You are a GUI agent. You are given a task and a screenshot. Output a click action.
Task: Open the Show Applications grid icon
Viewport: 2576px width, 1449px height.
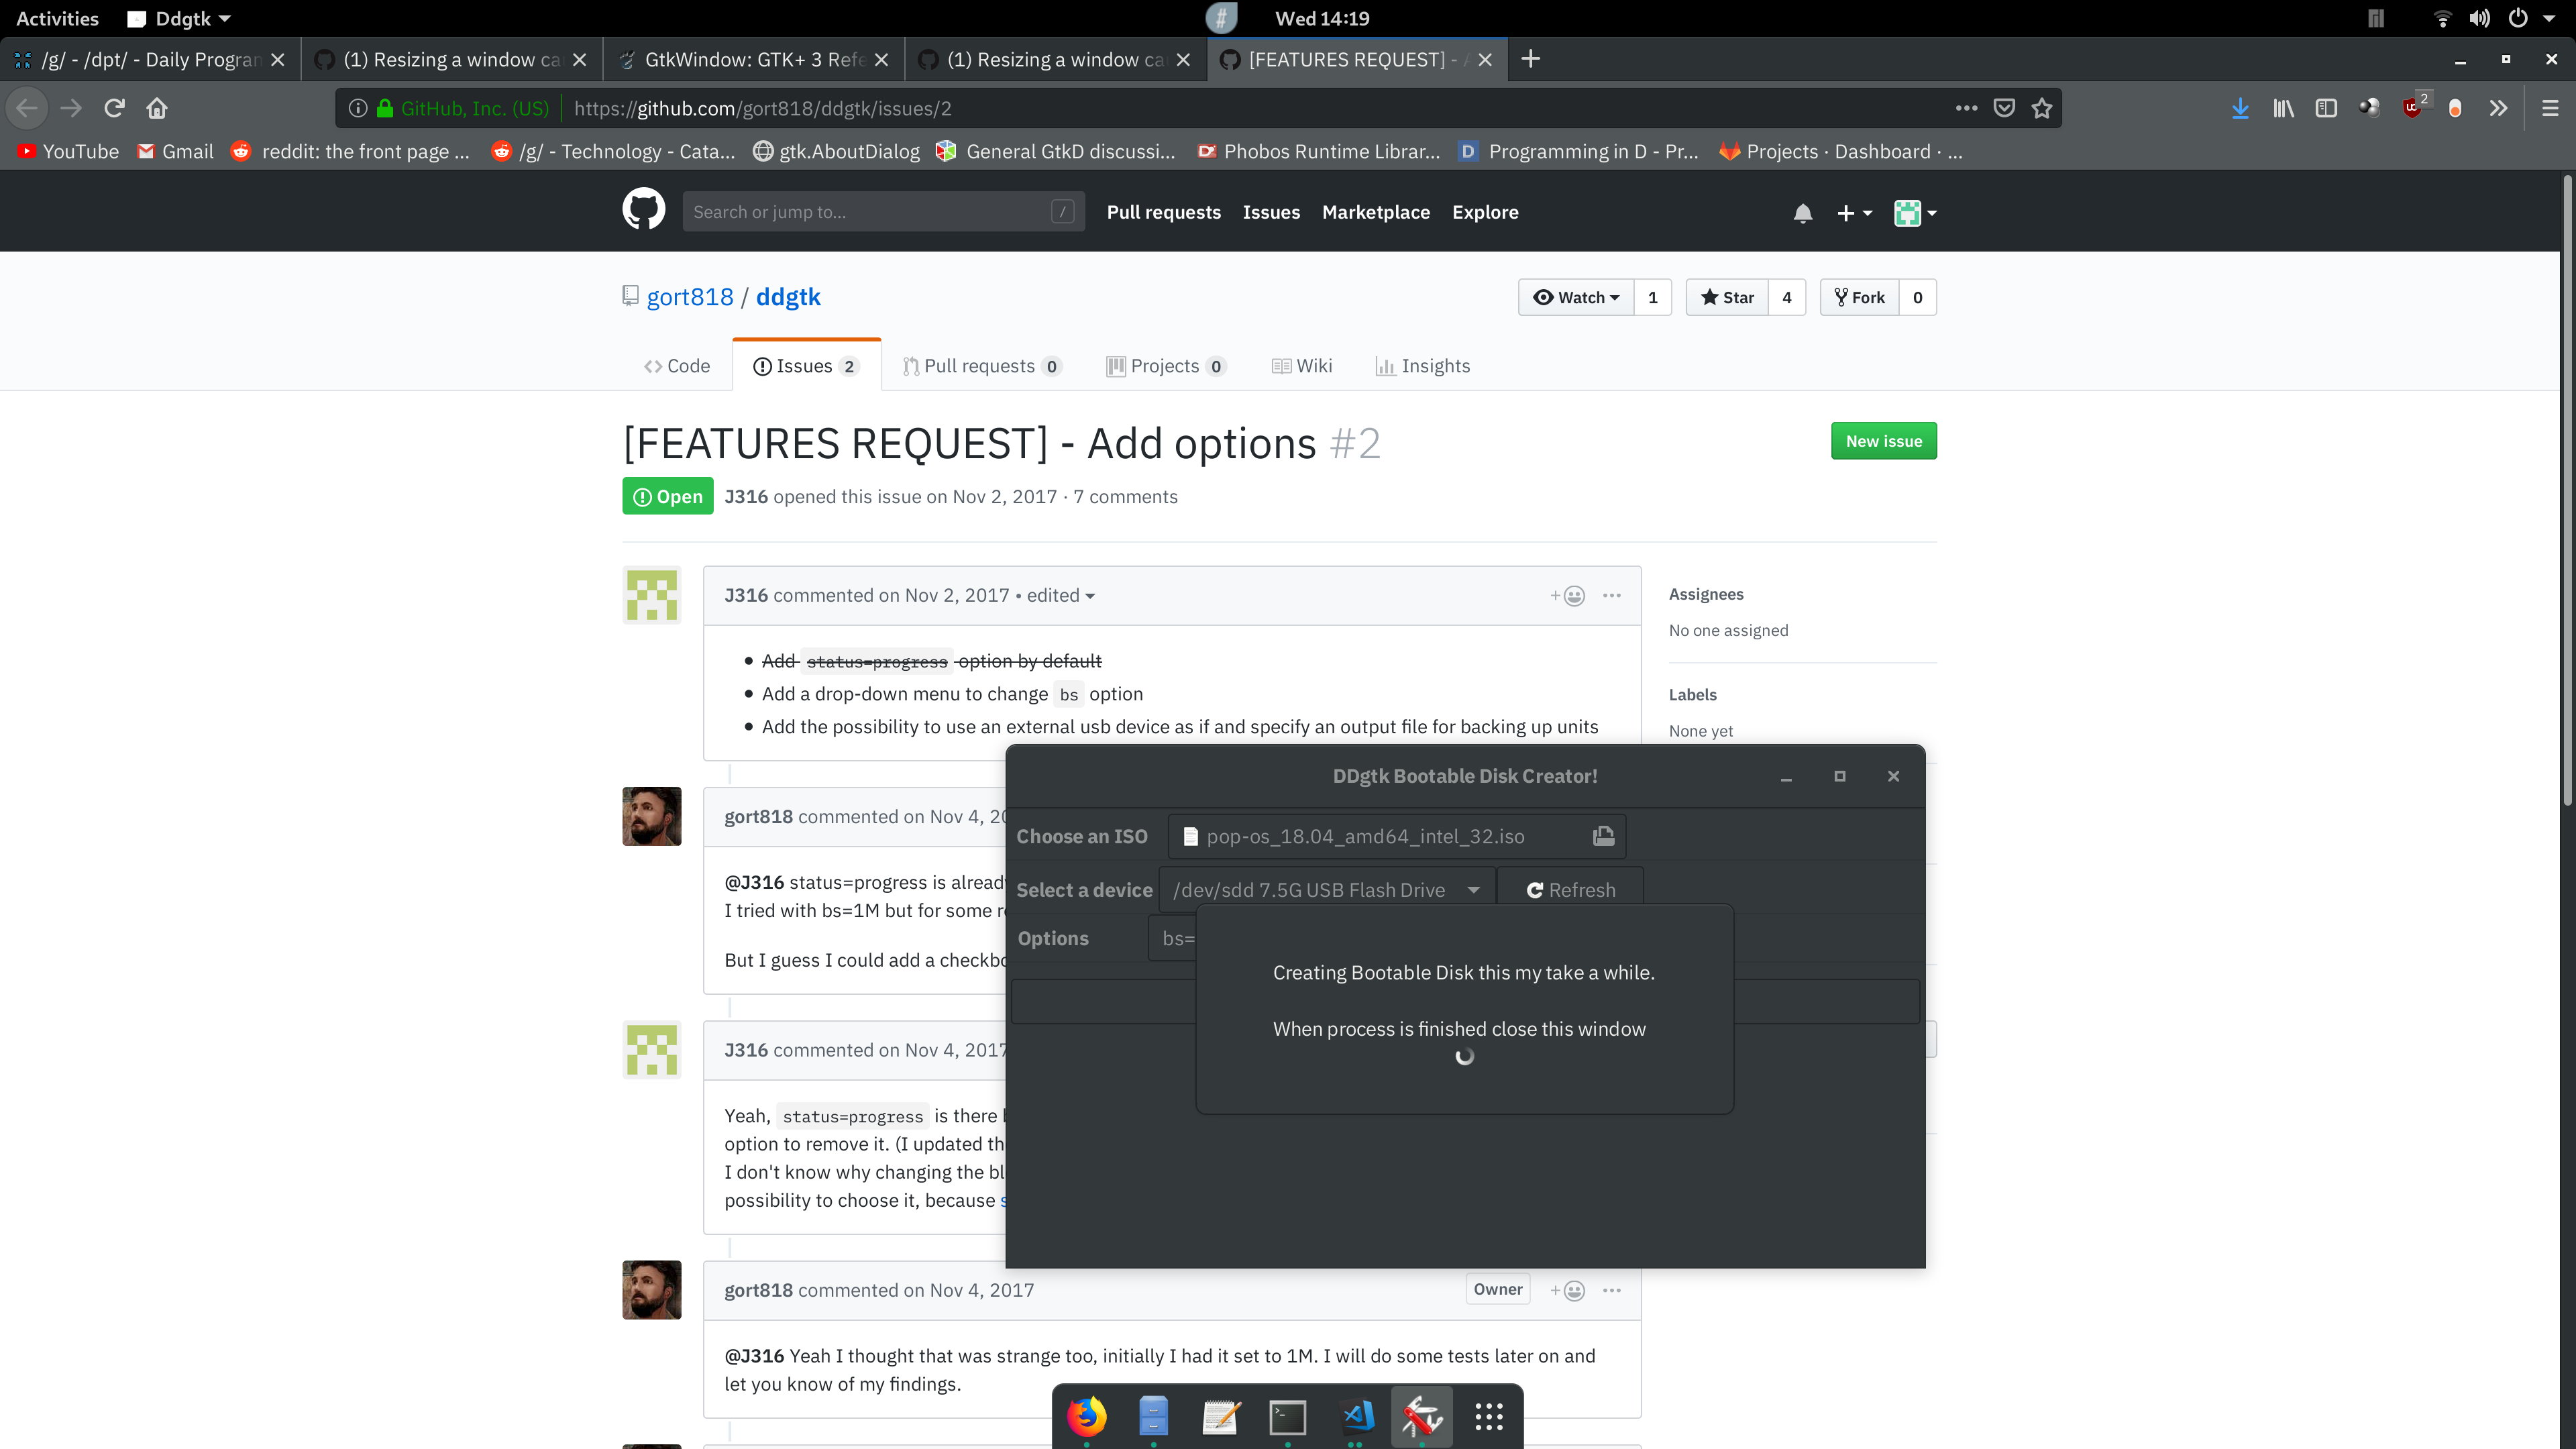tap(1488, 1416)
